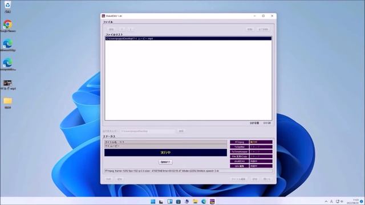Open the network and volume tray icons
This screenshot has width=365, height=205.
coord(340,202)
